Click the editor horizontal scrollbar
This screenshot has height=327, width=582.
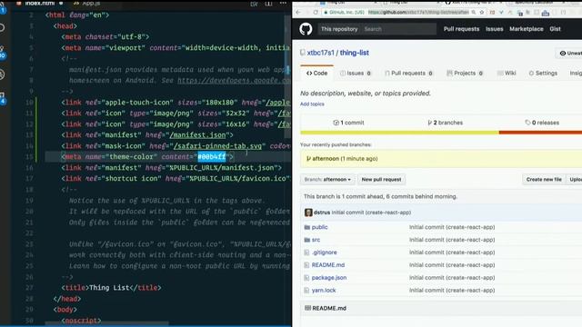pos(107,323)
